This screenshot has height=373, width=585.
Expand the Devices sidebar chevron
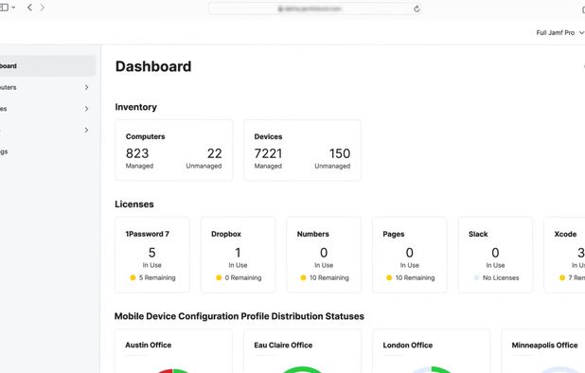pos(86,109)
